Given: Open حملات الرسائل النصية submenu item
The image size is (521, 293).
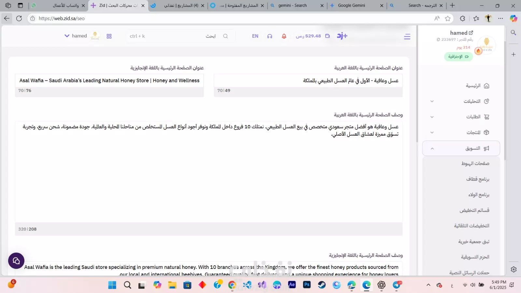Looking at the screenshot, I should [469, 272].
